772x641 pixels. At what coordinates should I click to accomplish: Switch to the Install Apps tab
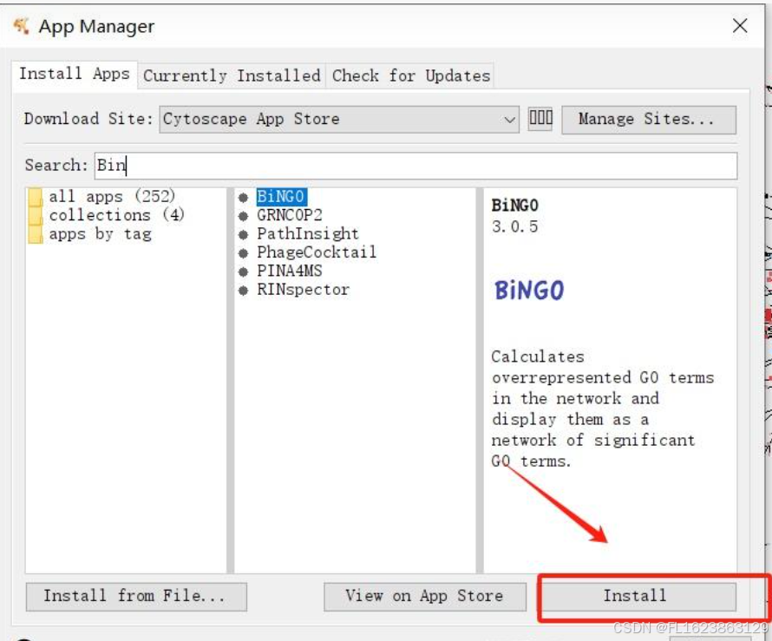(75, 75)
